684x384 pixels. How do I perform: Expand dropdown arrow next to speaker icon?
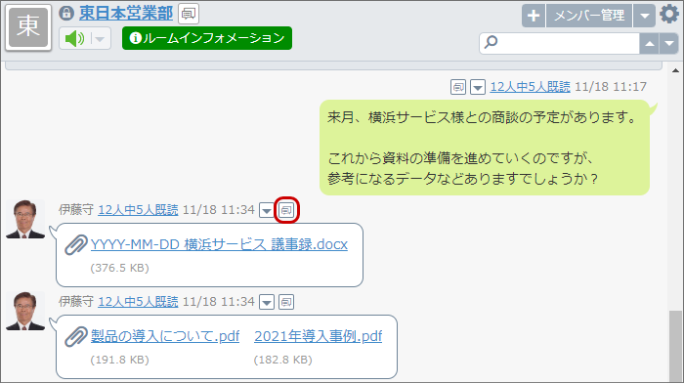100,39
